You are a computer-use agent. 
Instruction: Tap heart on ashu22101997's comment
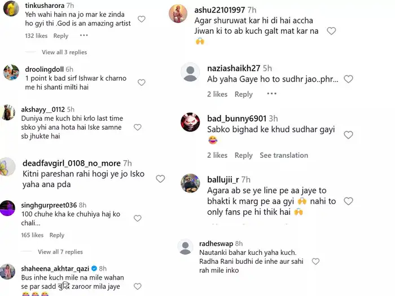pyautogui.click(x=331, y=31)
